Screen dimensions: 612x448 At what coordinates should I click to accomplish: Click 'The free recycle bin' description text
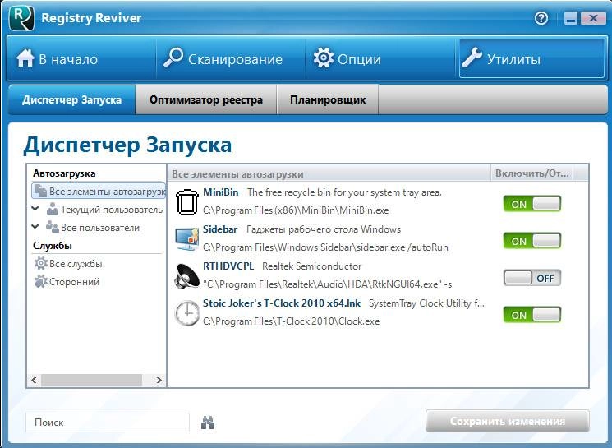coord(344,192)
